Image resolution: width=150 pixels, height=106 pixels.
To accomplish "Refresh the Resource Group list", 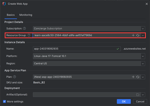I will (138, 35).
